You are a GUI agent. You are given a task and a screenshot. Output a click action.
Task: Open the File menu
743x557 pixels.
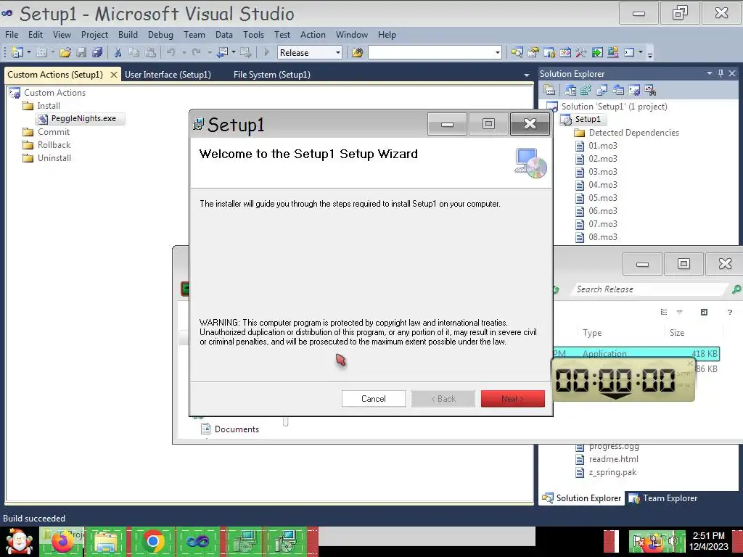12,35
